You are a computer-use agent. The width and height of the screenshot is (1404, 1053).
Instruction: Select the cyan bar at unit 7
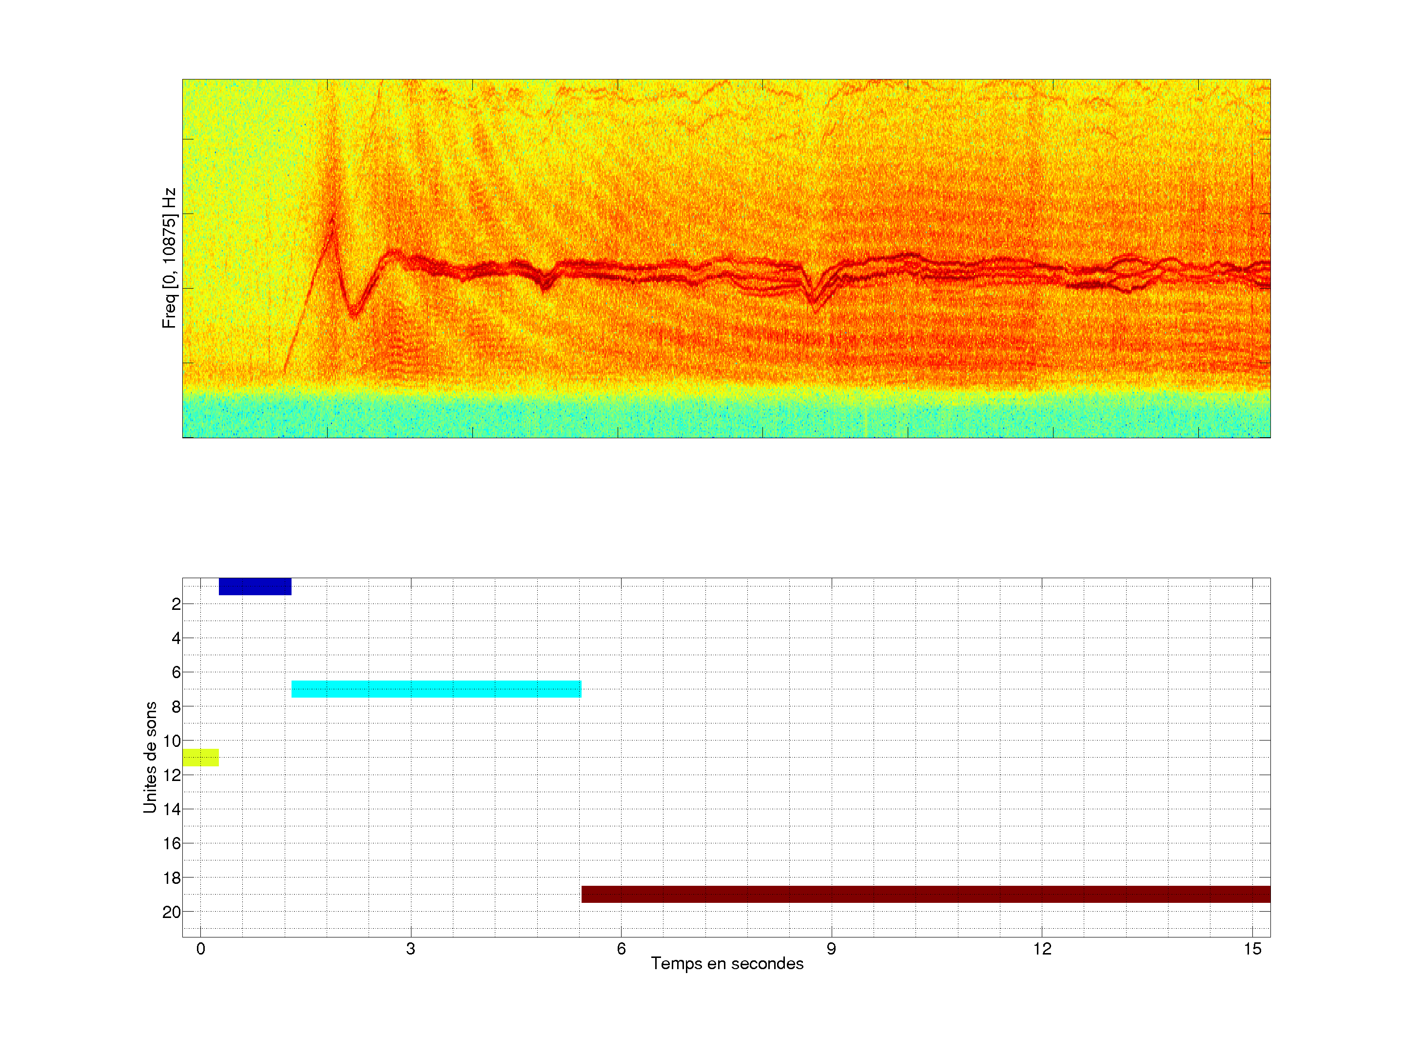[x=436, y=689]
